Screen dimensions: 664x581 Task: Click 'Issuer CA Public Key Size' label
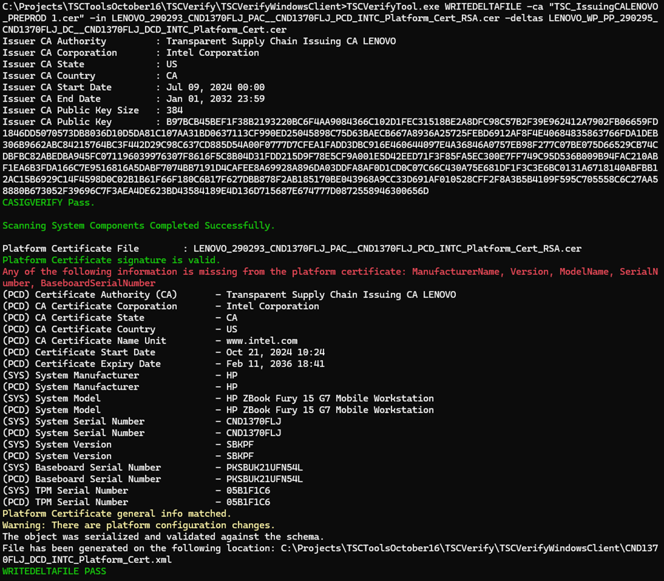click(x=71, y=110)
